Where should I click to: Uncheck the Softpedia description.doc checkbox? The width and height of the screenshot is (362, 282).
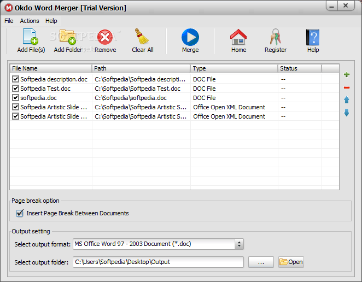click(15, 79)
